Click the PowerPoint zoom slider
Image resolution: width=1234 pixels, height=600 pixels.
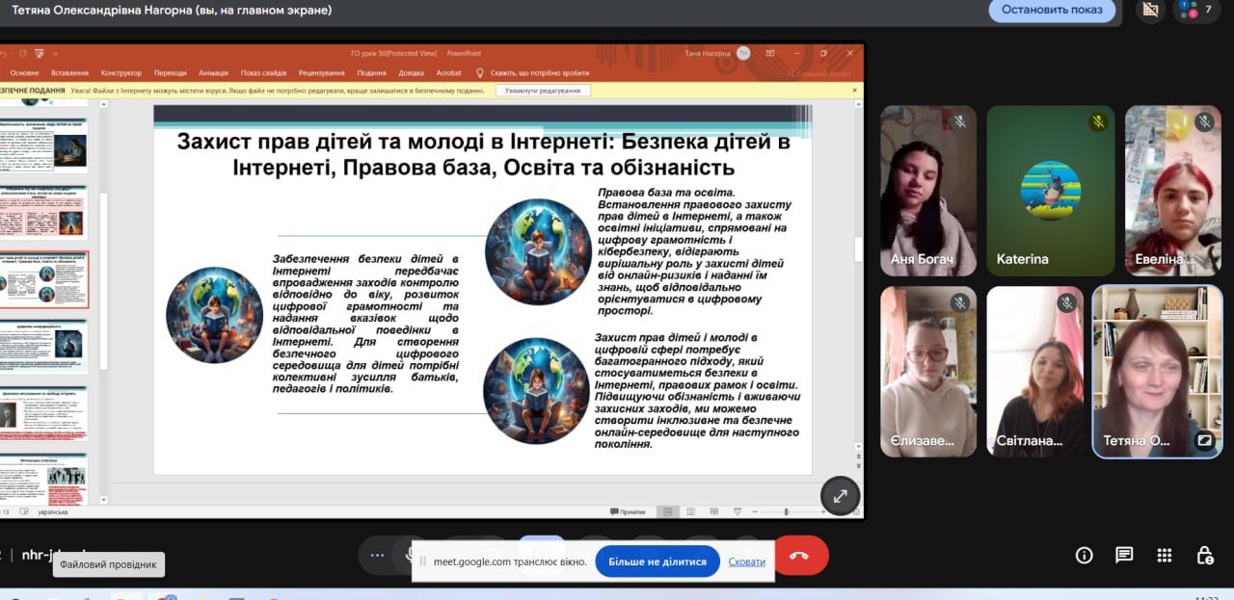tap(786, 511)
